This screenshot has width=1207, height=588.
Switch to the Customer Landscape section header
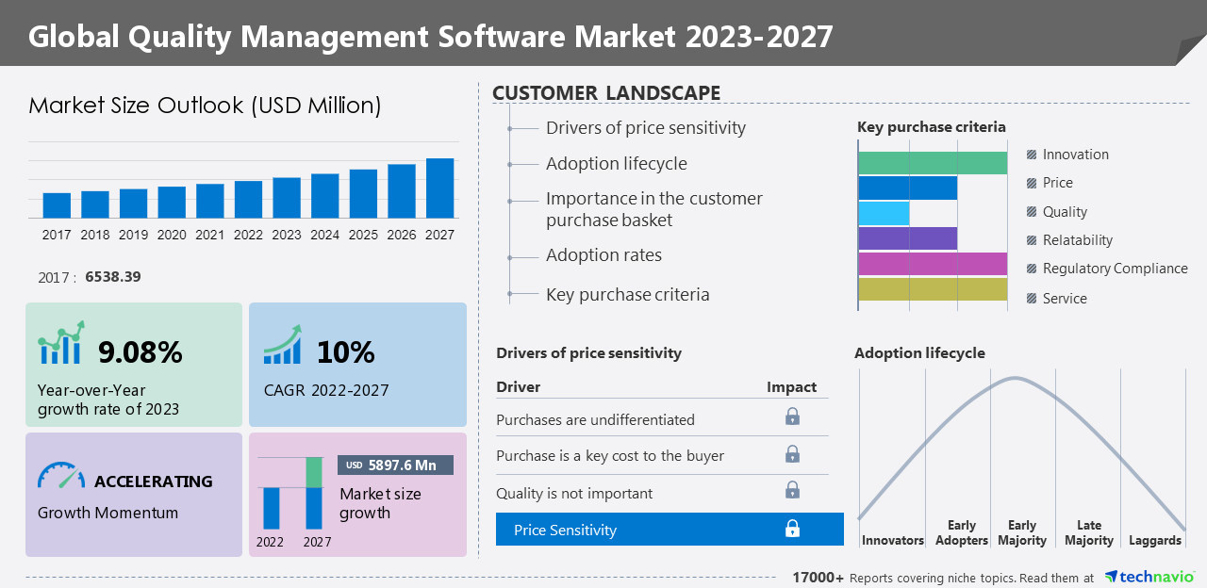pyautogui.click(x=606, y=92)
